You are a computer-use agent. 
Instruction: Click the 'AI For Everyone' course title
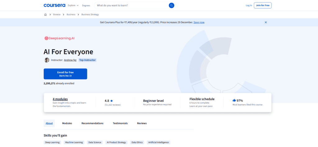point(68,52)
